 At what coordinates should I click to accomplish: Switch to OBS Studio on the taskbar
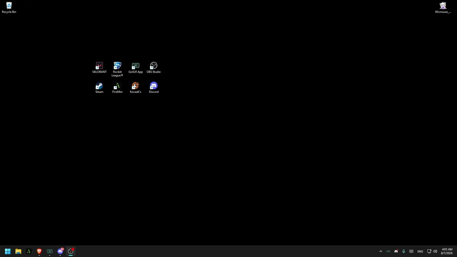pos(71,251)
